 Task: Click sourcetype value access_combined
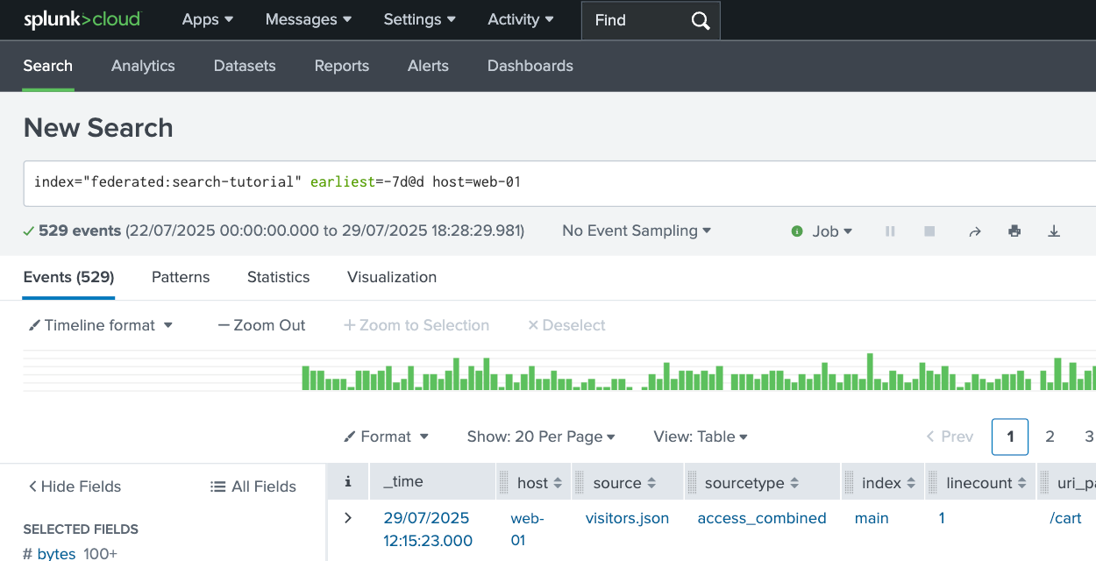[x=762, y=518]
